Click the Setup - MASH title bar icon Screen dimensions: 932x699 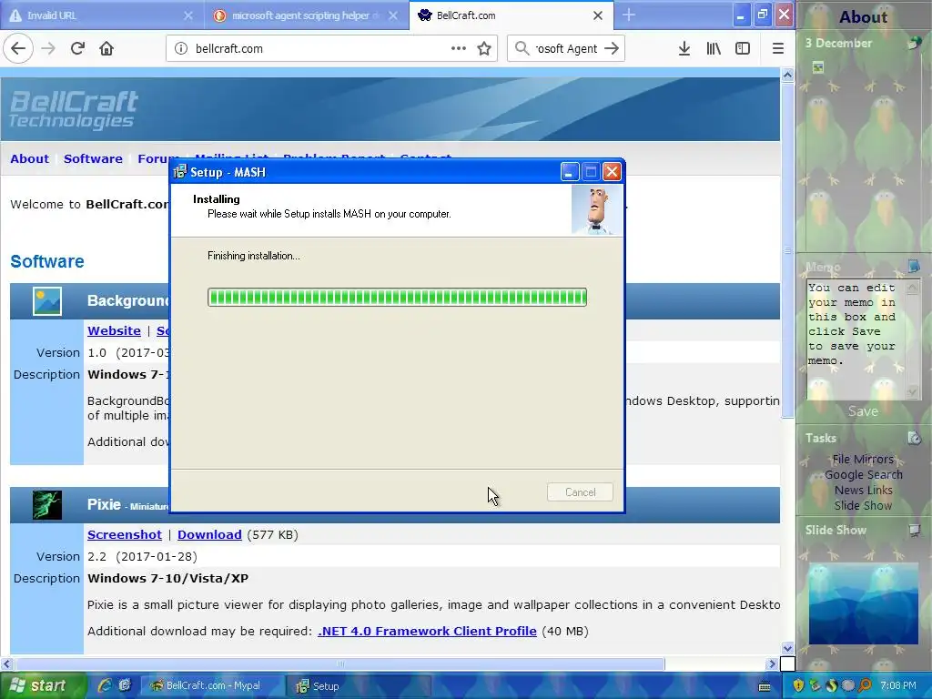pyautogui.click(x=179, y=172)
